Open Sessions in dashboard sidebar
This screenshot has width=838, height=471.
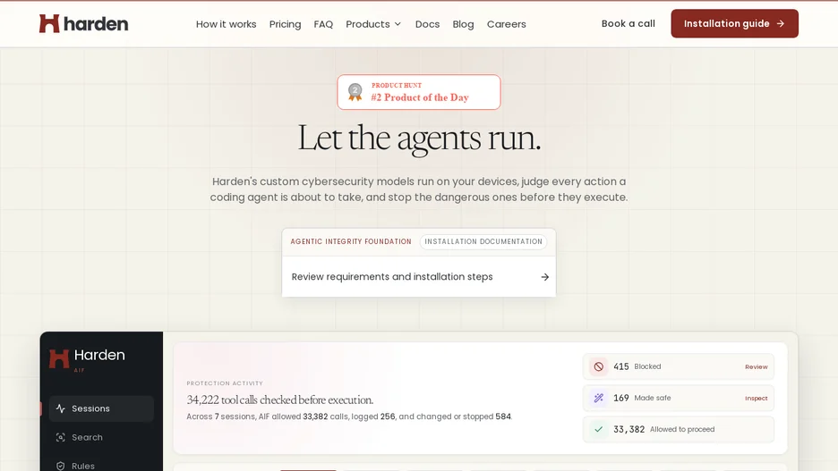click(101, 408)
